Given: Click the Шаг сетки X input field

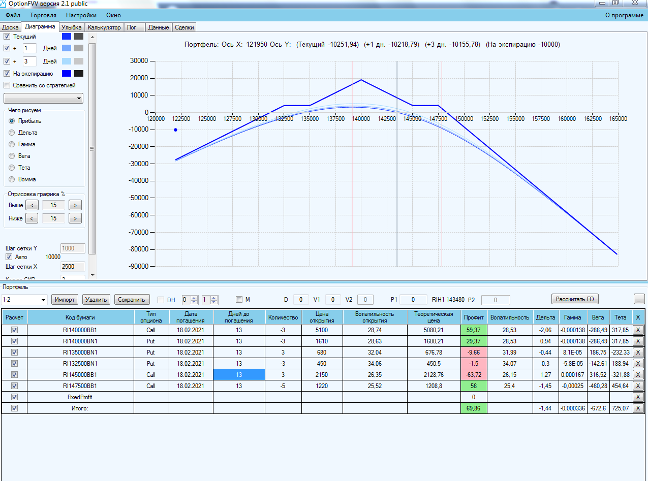Looking at the screenshot, I should (x=73, y=267).
